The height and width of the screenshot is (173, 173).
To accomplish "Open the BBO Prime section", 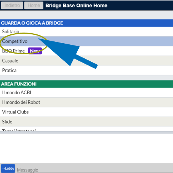I will pos(86,51).
